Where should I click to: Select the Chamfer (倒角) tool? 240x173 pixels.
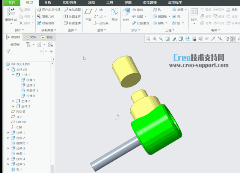[158, 23]
